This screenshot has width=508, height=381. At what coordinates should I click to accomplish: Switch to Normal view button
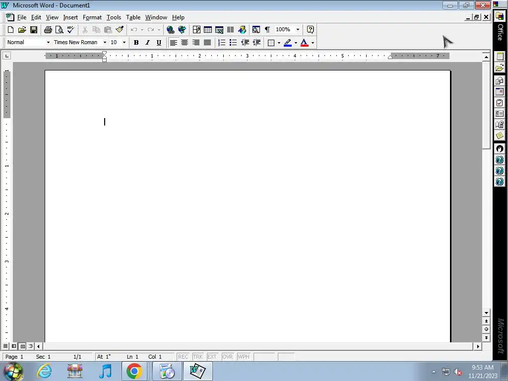(5, 346)
